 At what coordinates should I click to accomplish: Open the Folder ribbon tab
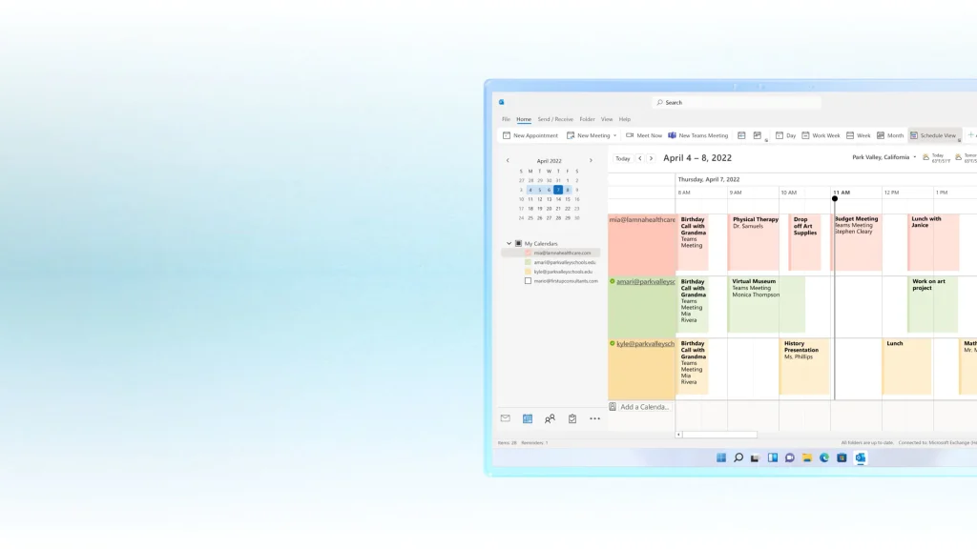pos(587,119)
